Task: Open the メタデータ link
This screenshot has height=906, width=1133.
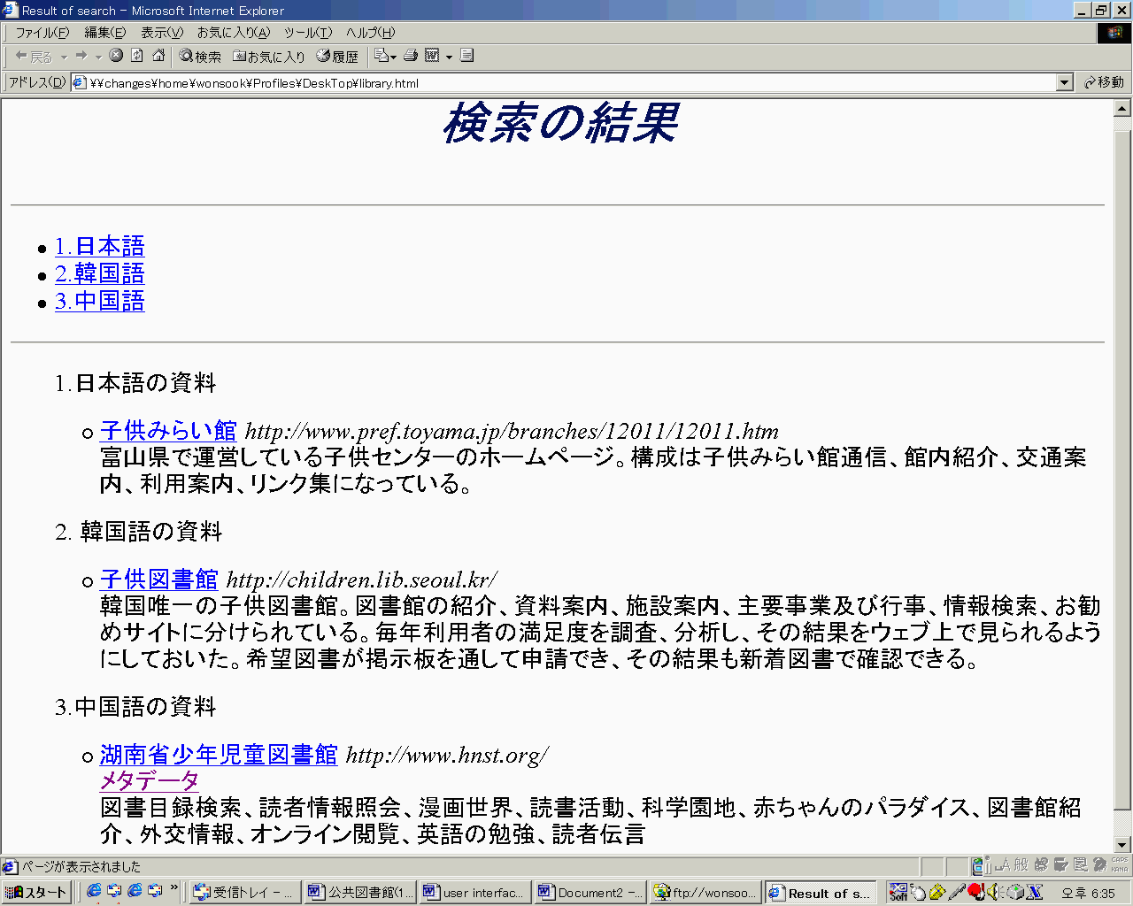Action: click(x=147, y=781)
